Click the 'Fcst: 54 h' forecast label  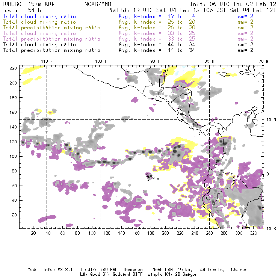(x=21, y=10)
